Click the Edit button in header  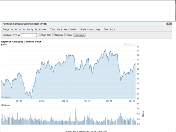(169, 24)
